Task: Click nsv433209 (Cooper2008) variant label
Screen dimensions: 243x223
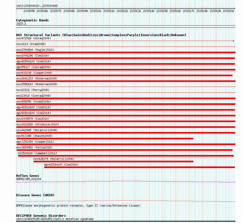Action: coord(35,73)
